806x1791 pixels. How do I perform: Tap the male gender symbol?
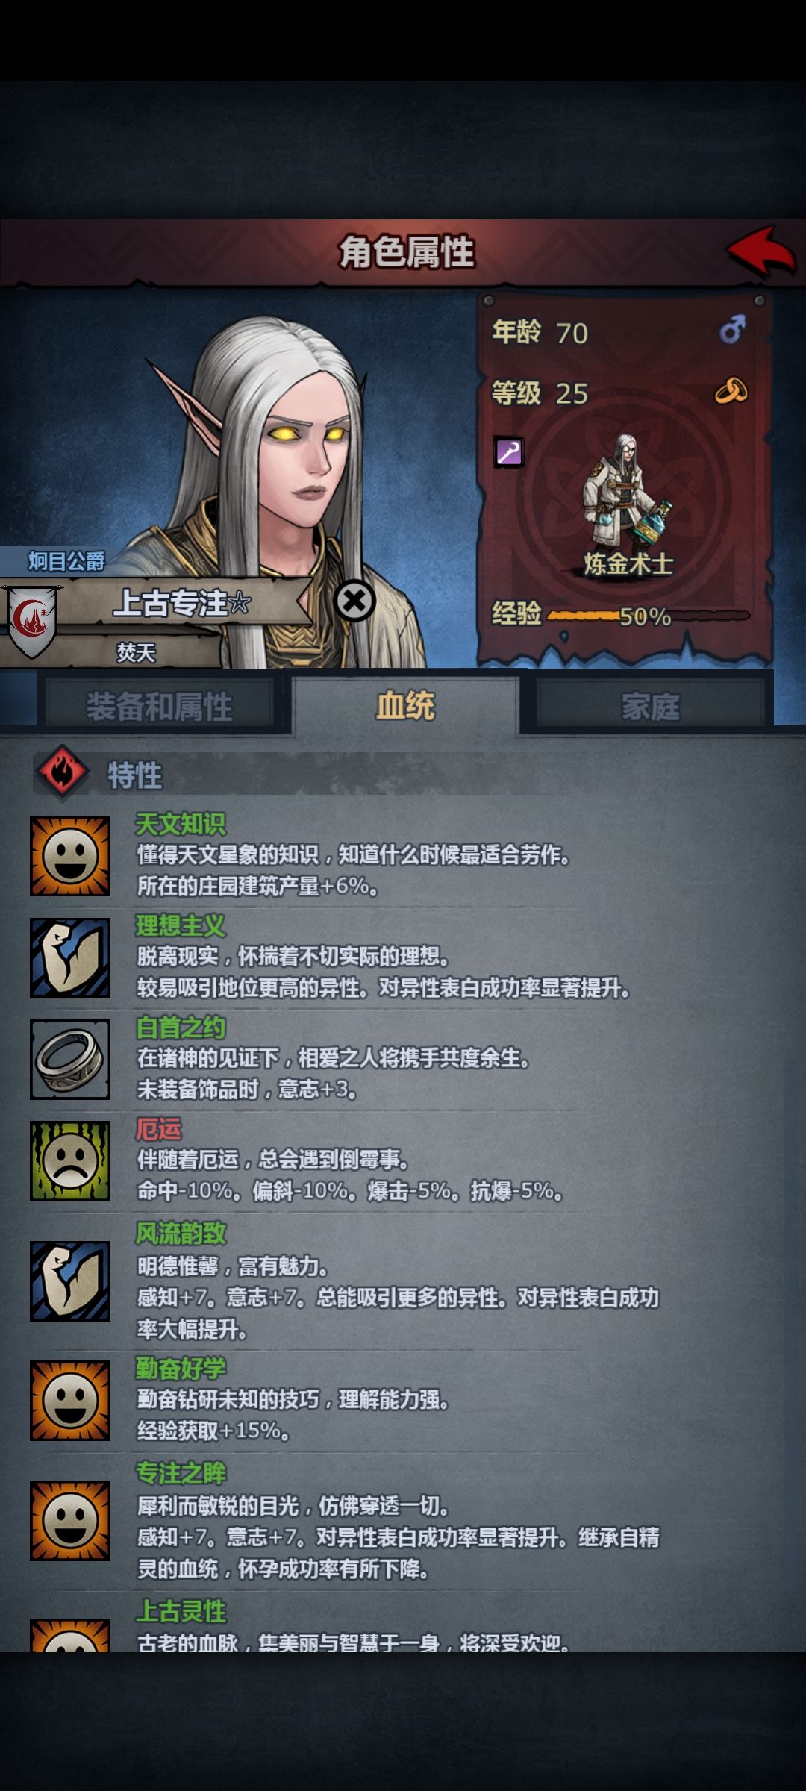733,329
